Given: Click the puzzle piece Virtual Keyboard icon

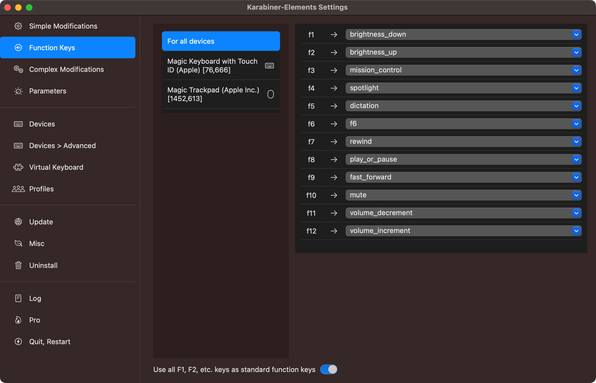Looking at the screenshot, I should [18, 167].
